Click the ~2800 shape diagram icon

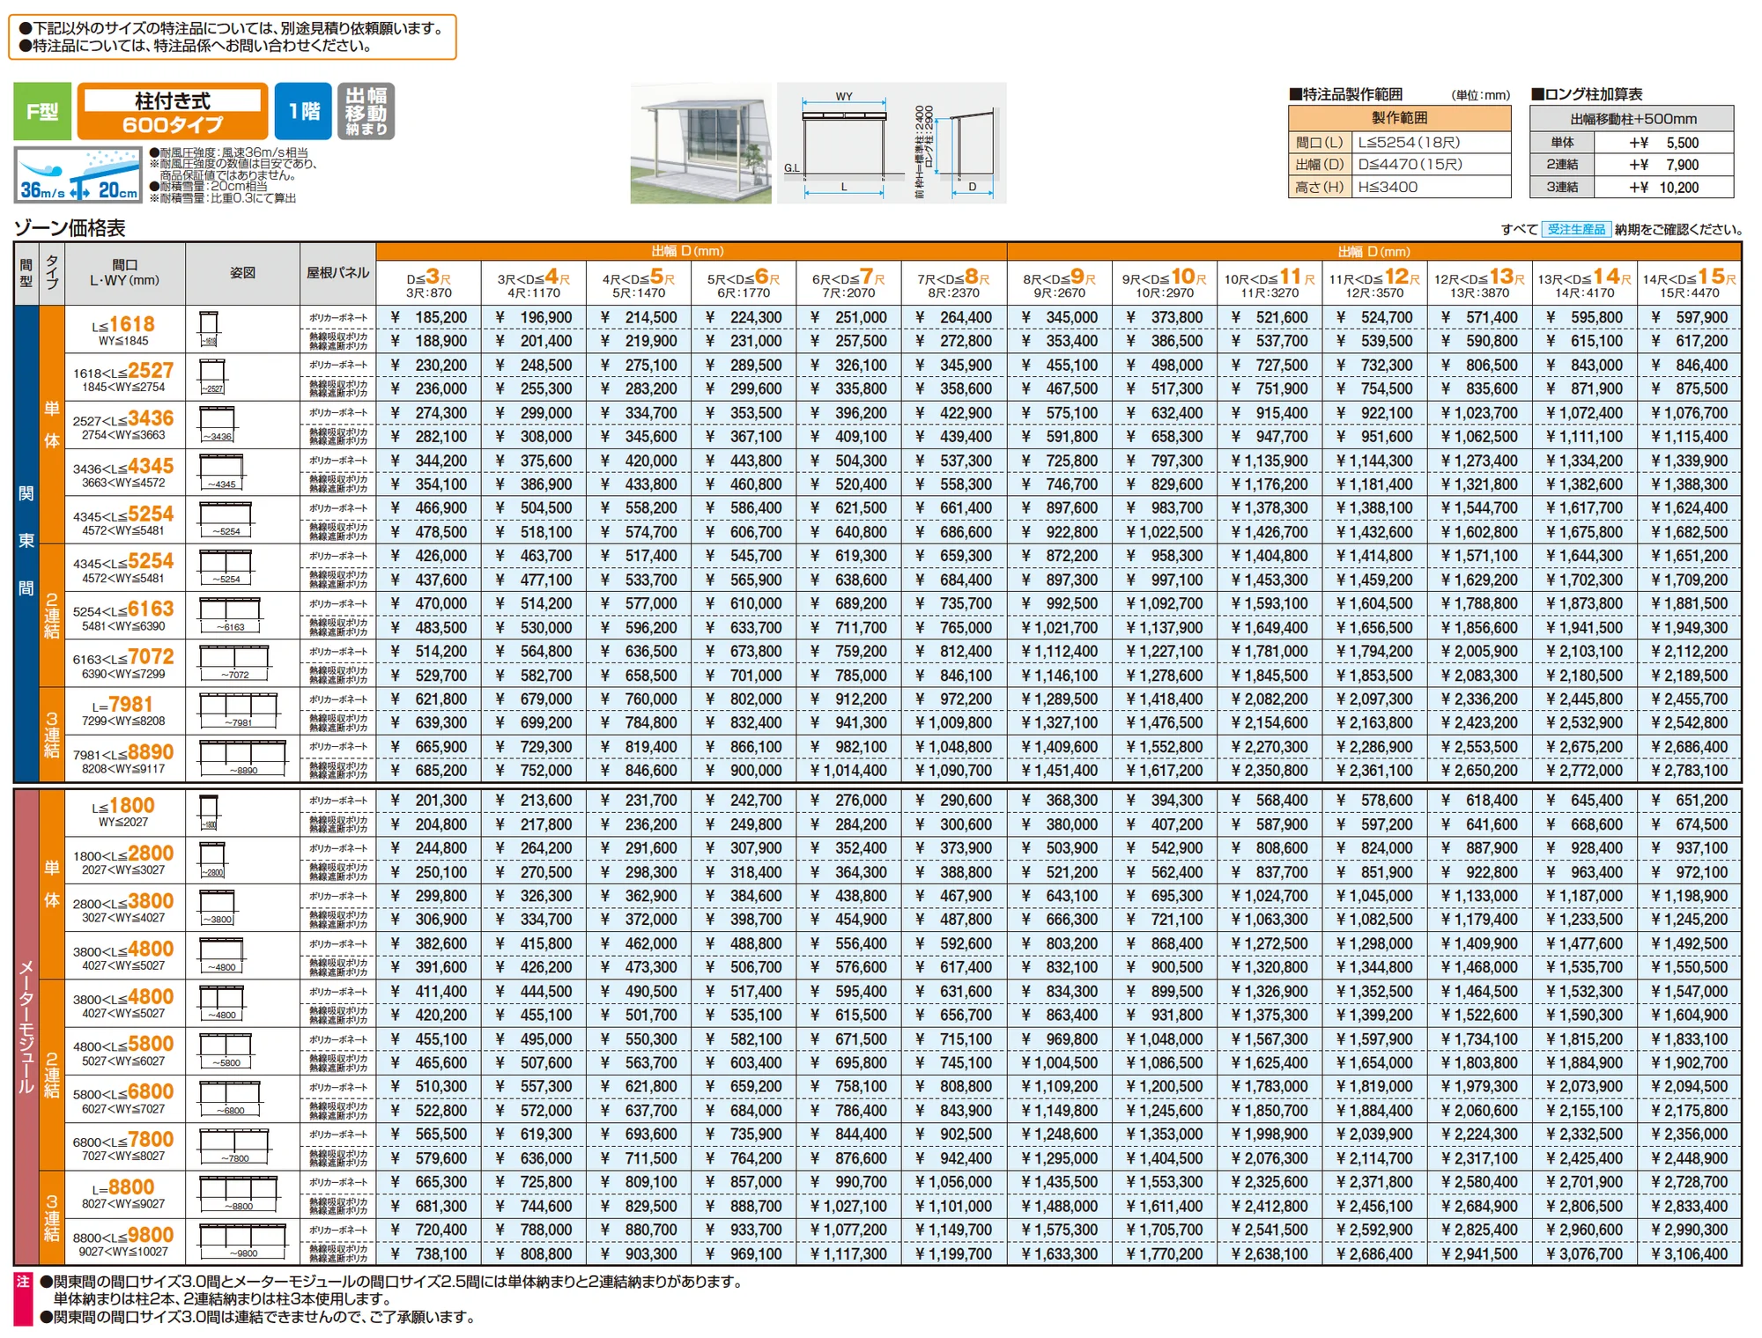click(212, 860)
